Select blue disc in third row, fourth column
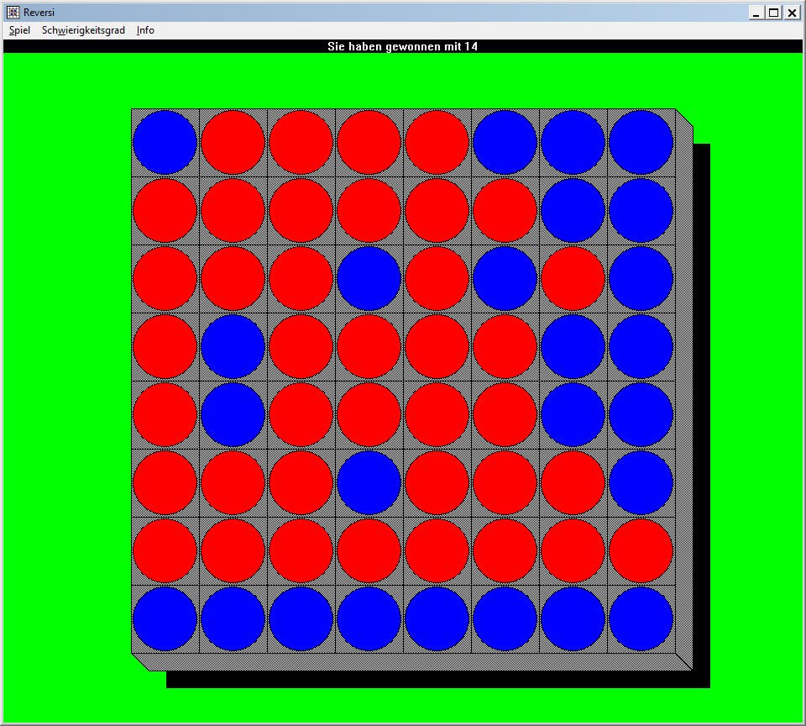Image resolution: width=806 pixels, height=726 pixels. (x=369, y=278)
